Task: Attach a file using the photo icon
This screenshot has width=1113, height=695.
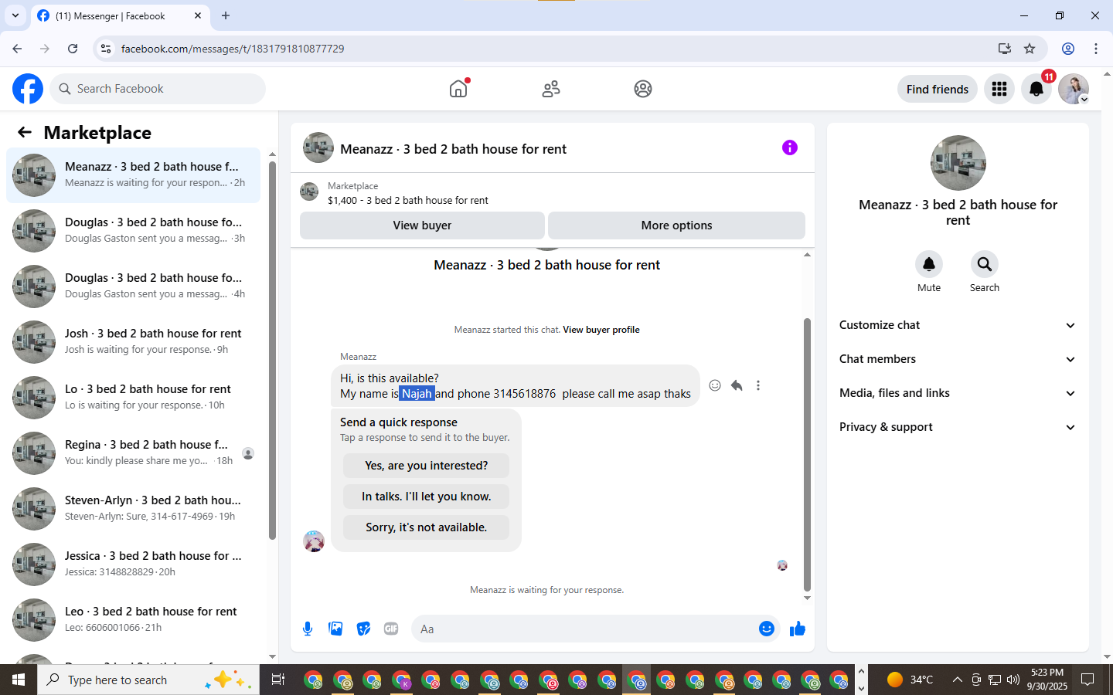Action: pyautogui.click(x=335, y=629)
